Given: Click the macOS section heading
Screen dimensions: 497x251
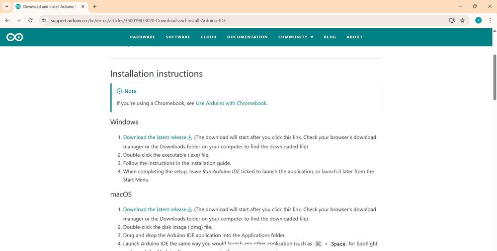Looking at the screenshot, I should 121,194.
